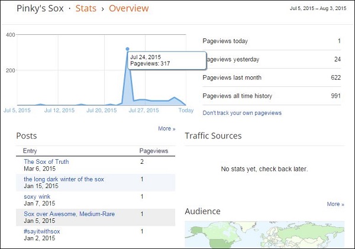Image resolution: width=355 pixels, height=249 pixels.
Task: Open More » link under Traffic Sources
Action: point(335,204)
